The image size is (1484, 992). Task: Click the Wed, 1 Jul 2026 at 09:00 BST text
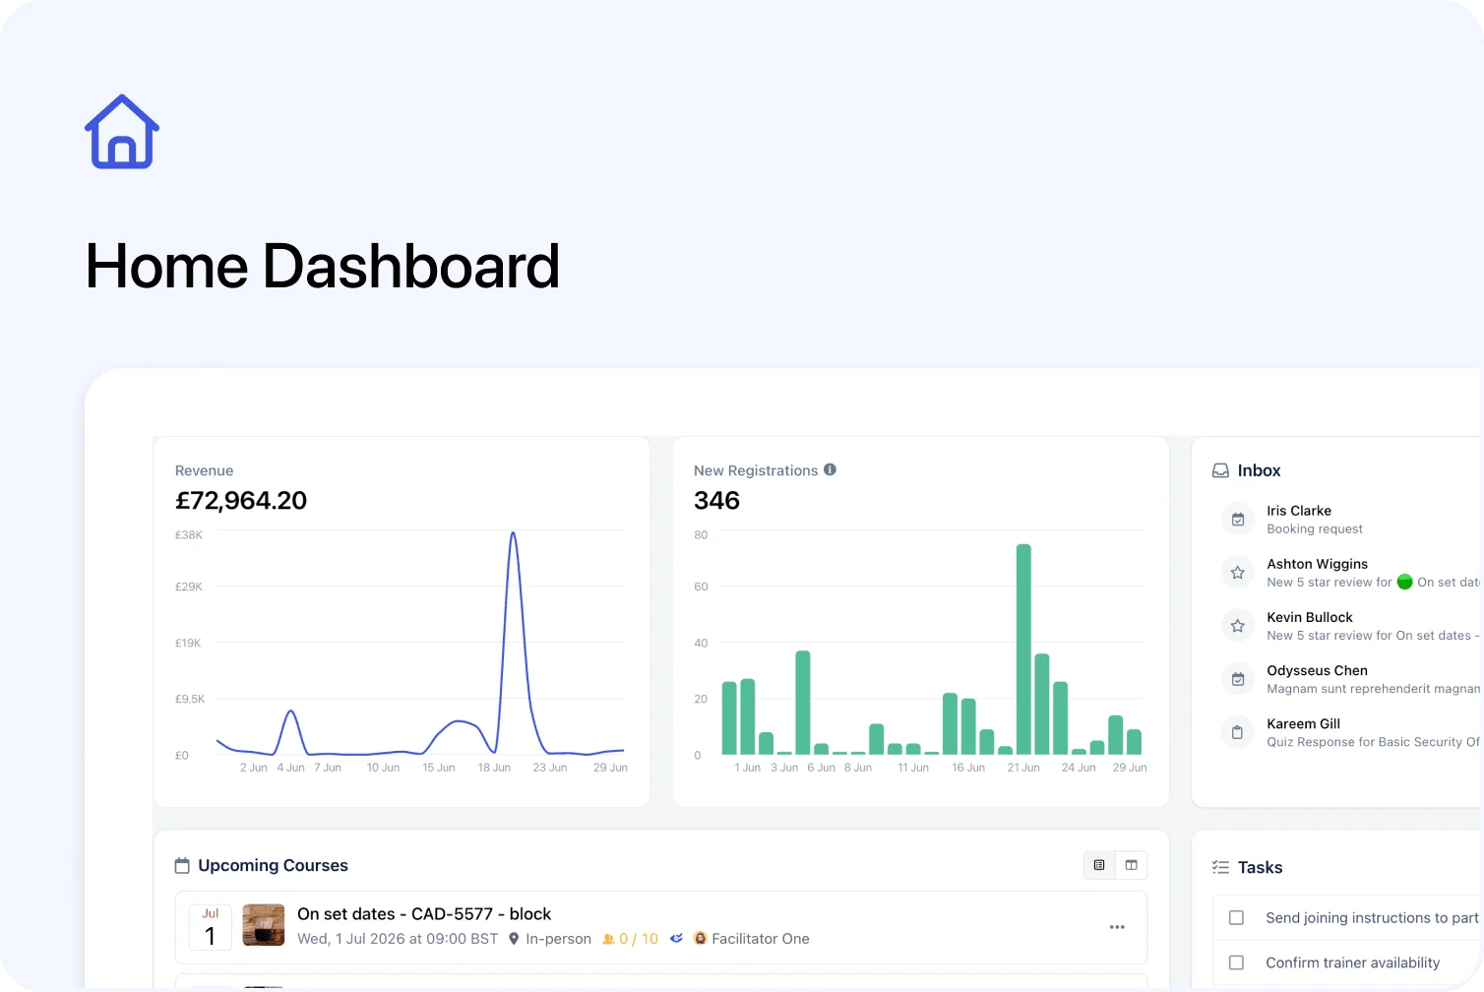tap(398, 939)
